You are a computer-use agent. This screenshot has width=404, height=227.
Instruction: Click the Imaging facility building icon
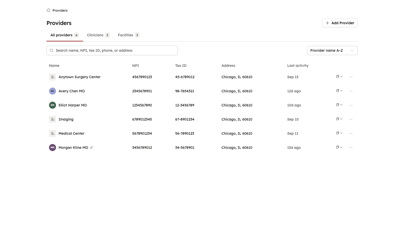click(53, 119)
